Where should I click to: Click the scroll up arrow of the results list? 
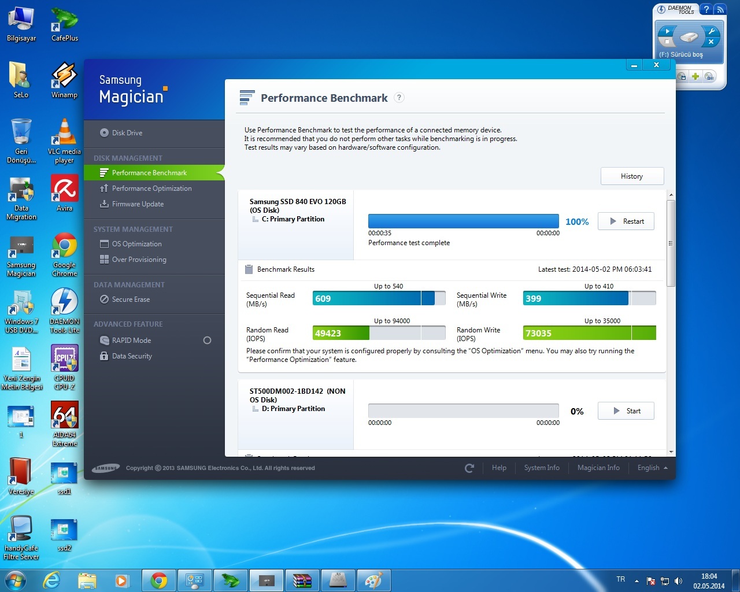pos(671,195)
